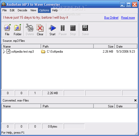This screenshot has width=139, height=136.
Task: Click the For Help, press F1 status text
Action: (x=13, y=133)
